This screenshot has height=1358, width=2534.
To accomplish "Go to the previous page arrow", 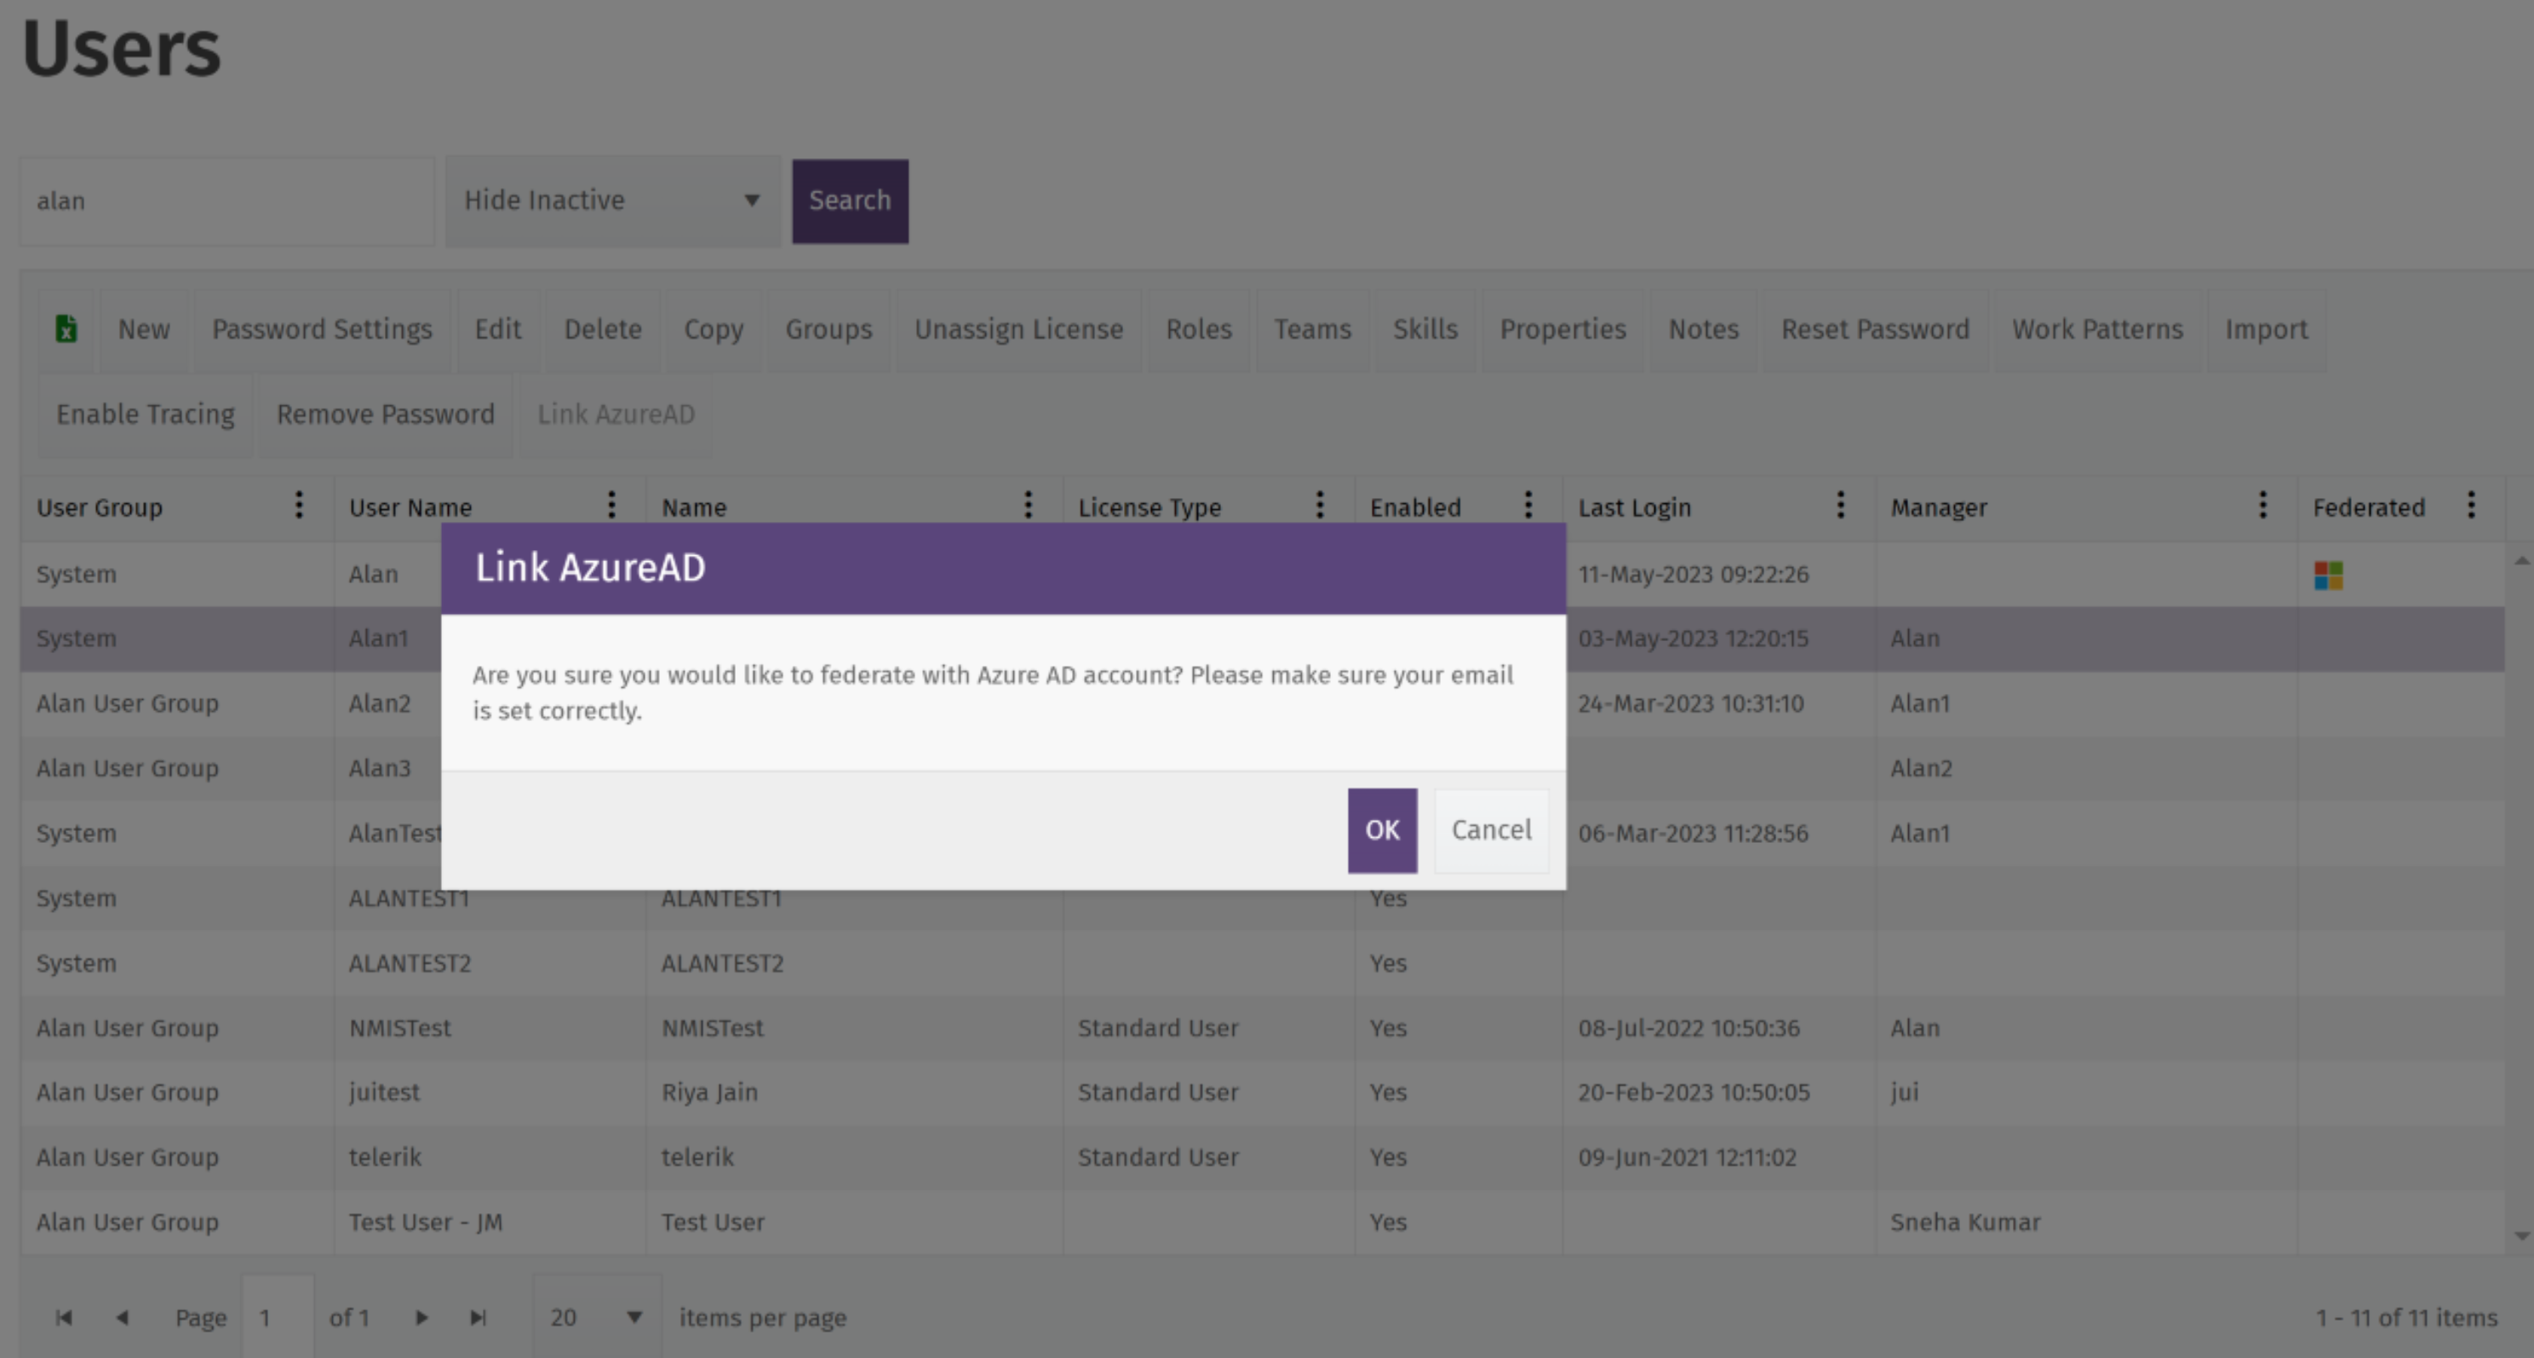I will [x=122, y=1316].
